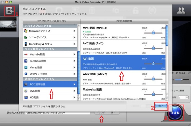Expand 通常ウェブ動画 submenu arrow
This screenshot has width=191, height=126.
(74, 74)
